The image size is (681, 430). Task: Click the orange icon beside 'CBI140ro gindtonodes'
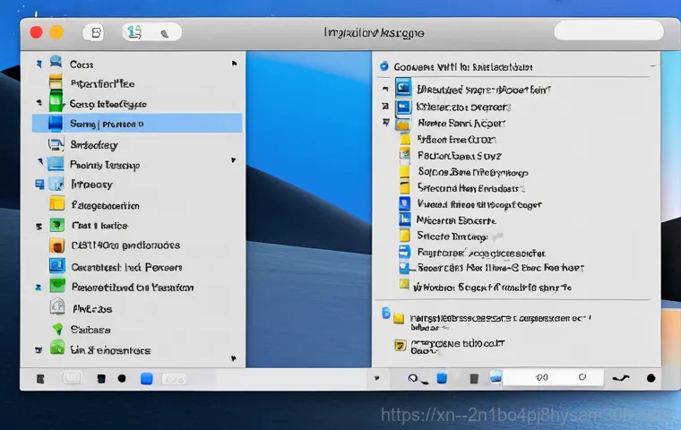[x=56, y=245]
